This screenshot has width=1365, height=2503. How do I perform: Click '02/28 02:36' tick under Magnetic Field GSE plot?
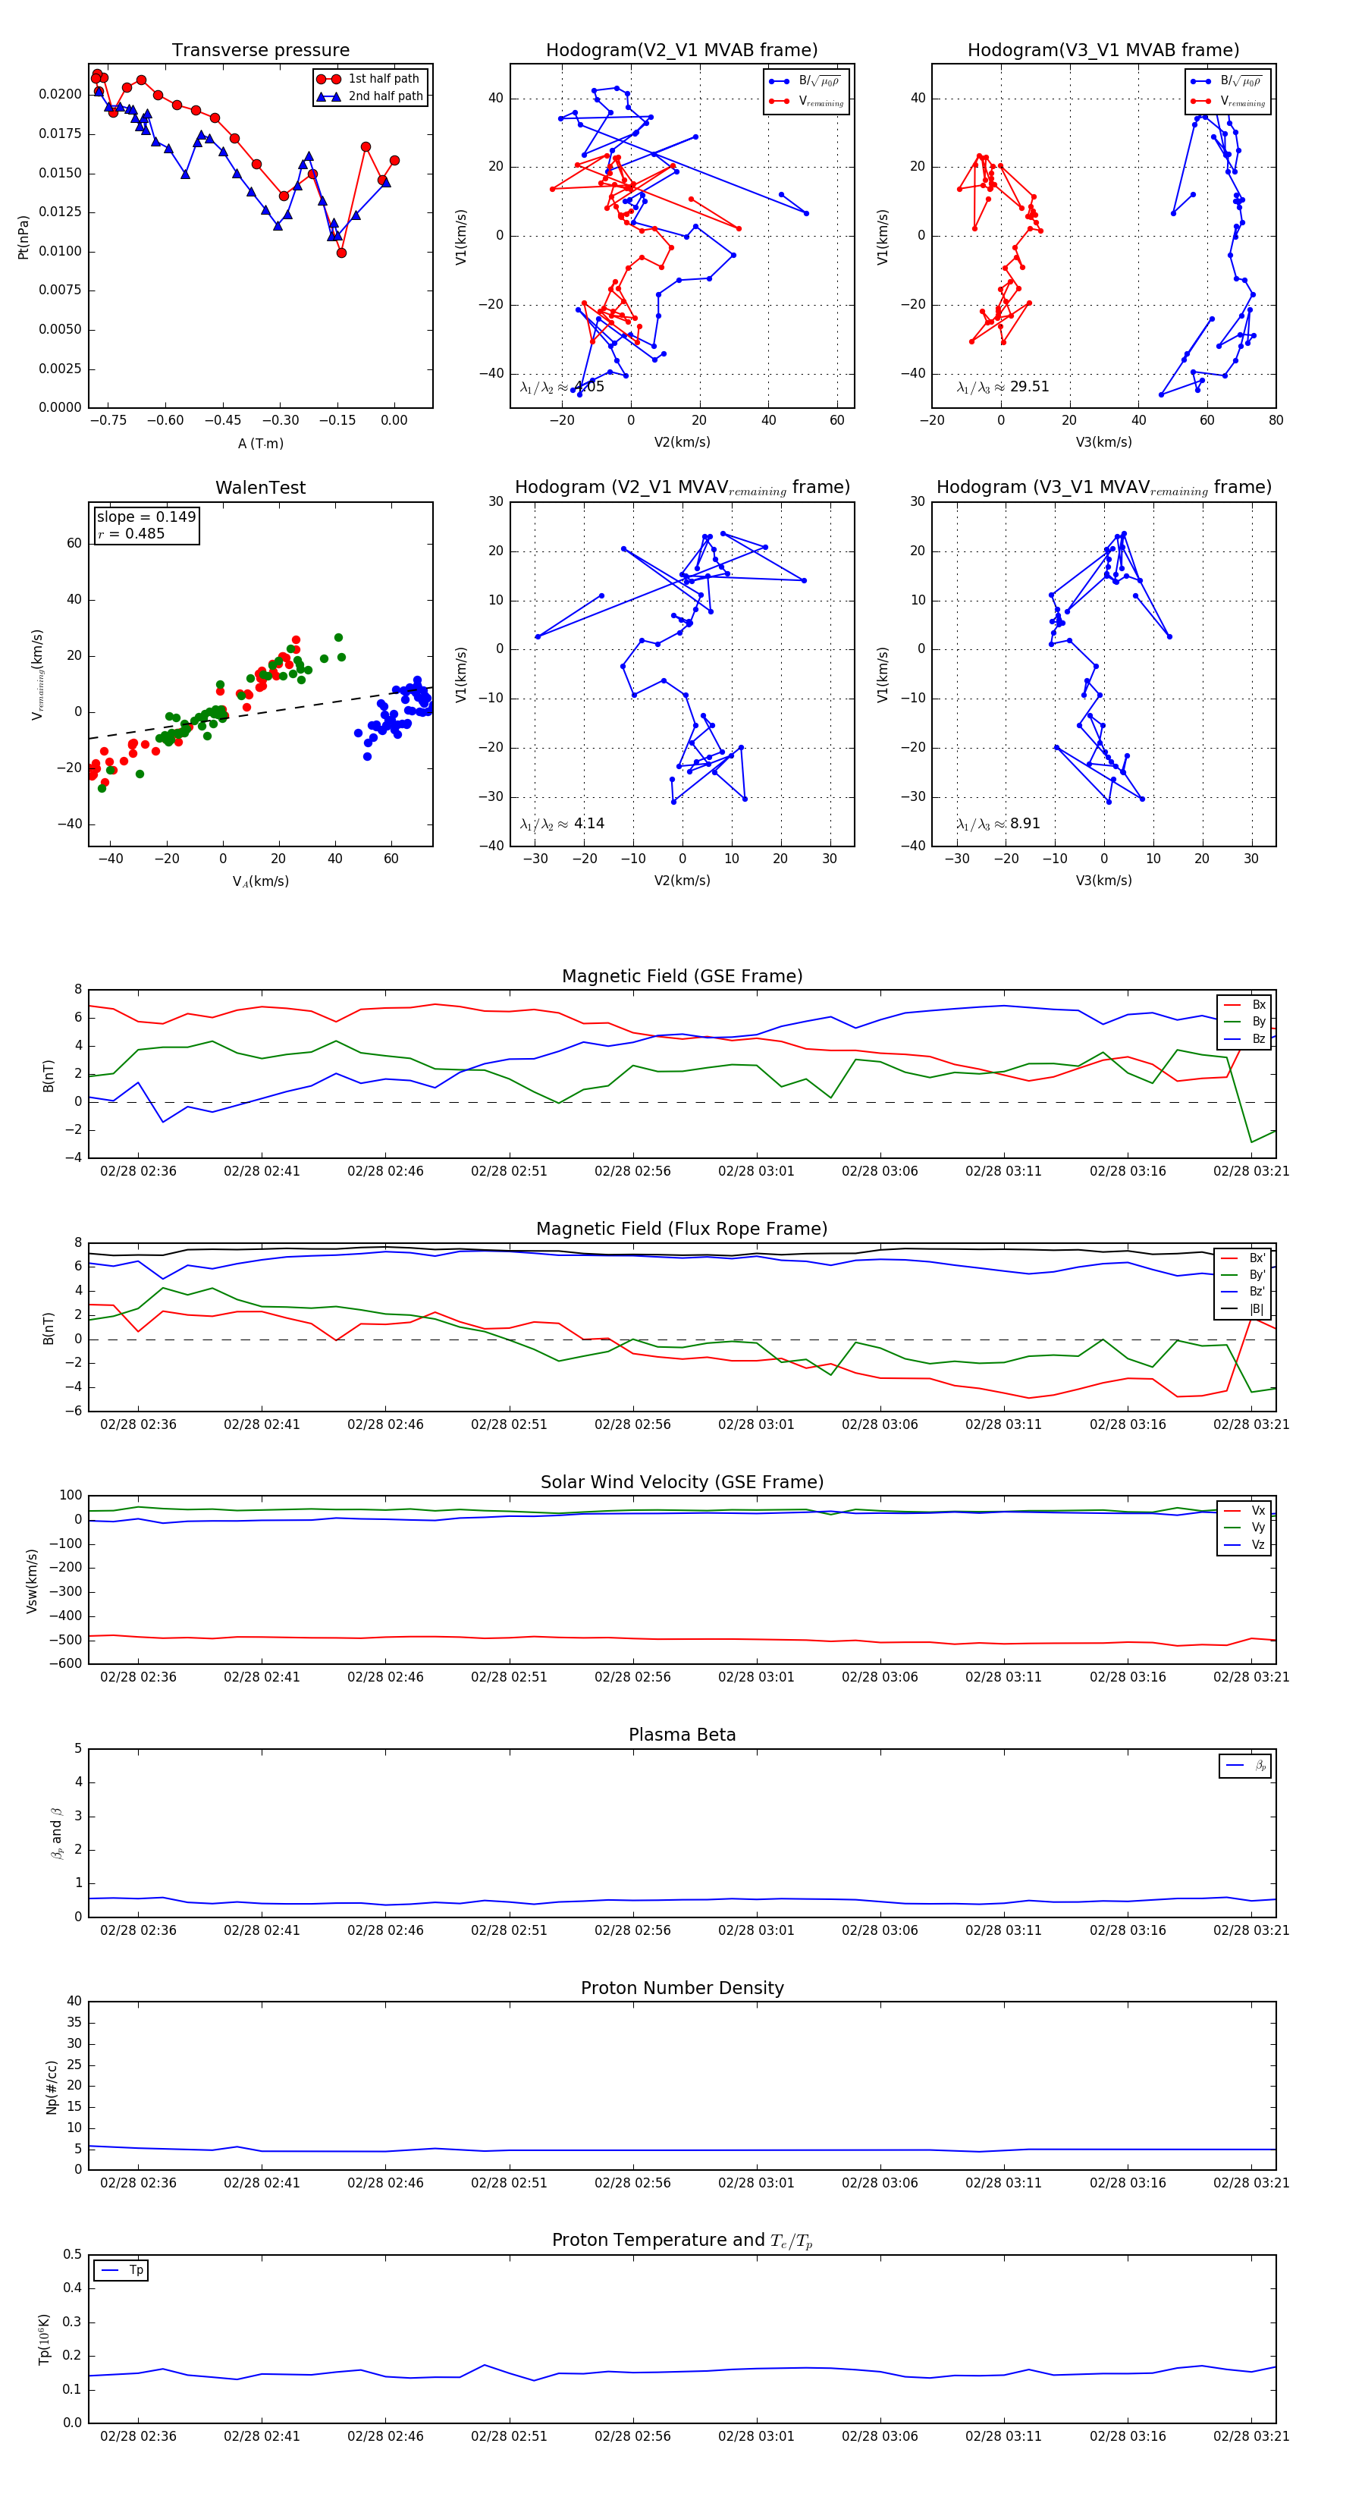[x=138, y=1172]
